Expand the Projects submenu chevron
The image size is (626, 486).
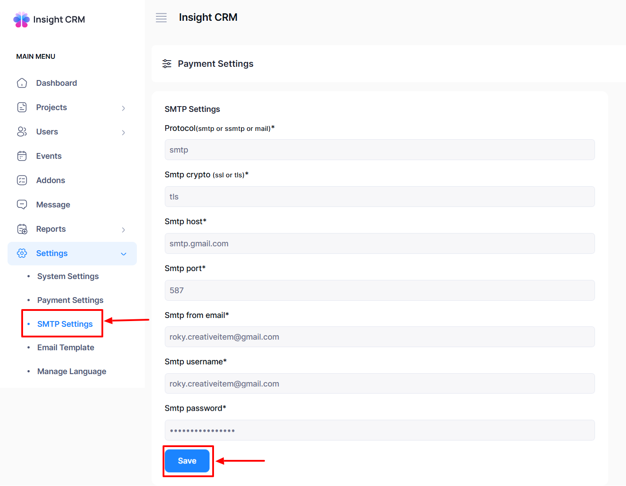point(124,108)
